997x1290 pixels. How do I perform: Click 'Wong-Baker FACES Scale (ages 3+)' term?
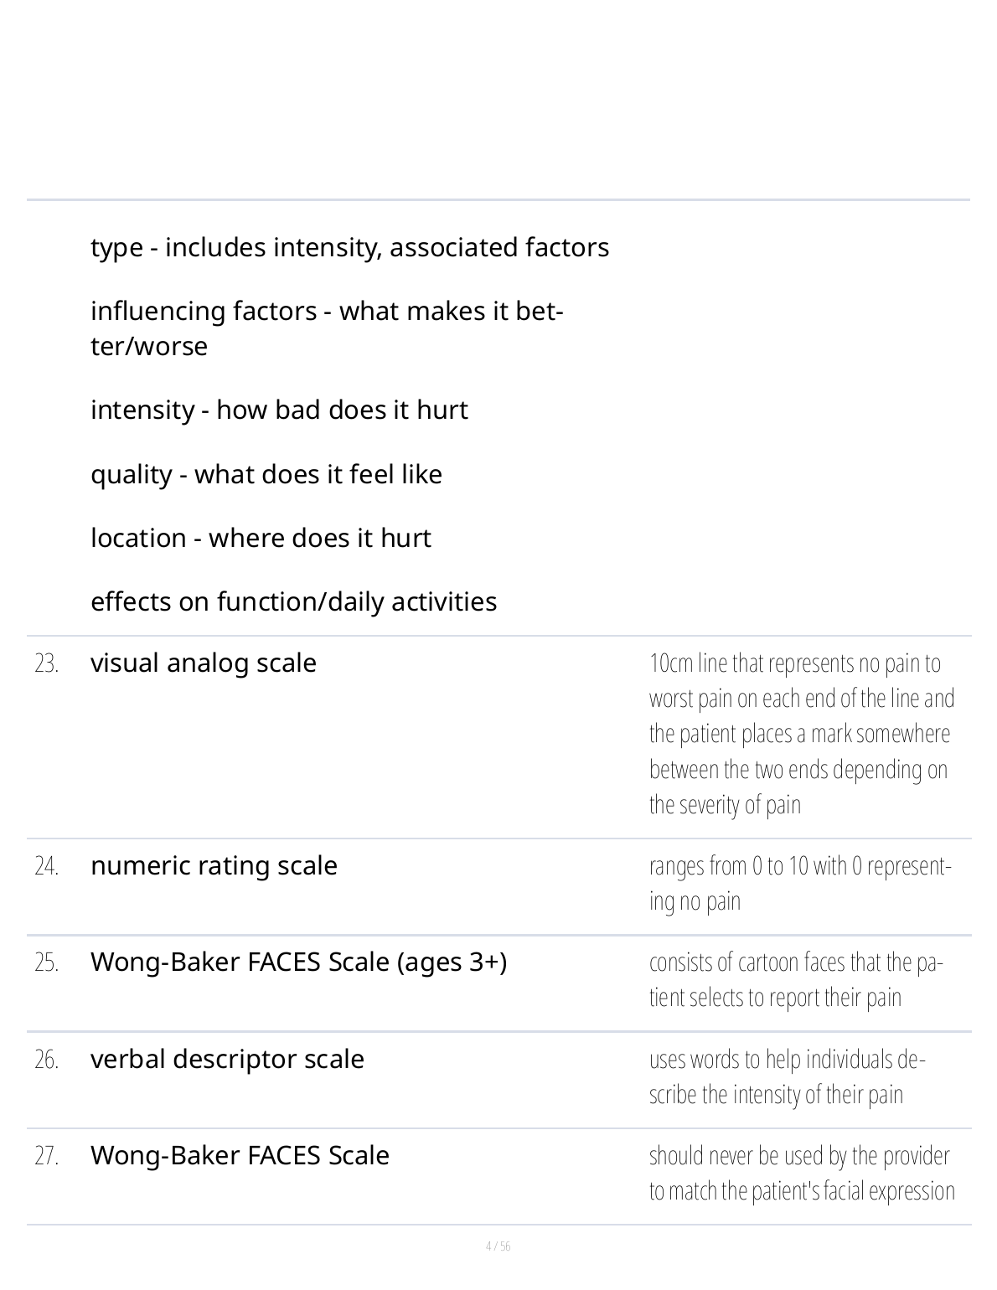point(298,962)
